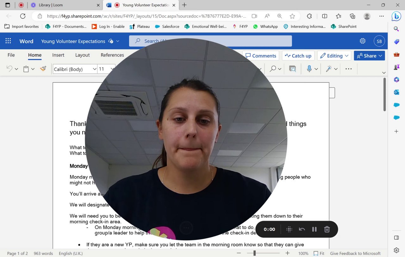Add page to favorites with star icon
405x257 pixels.
click(292, 16)
